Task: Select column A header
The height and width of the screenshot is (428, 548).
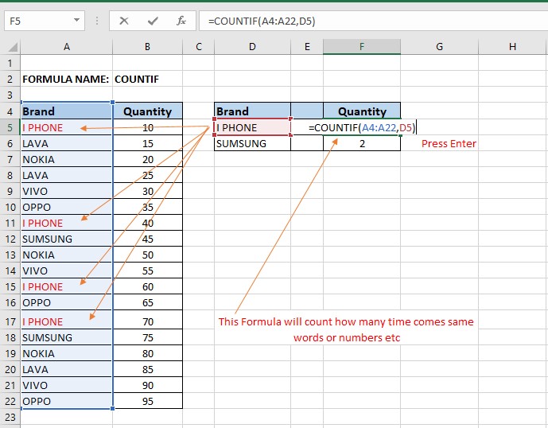Action: pyautogui.click(x=66, y=47)
